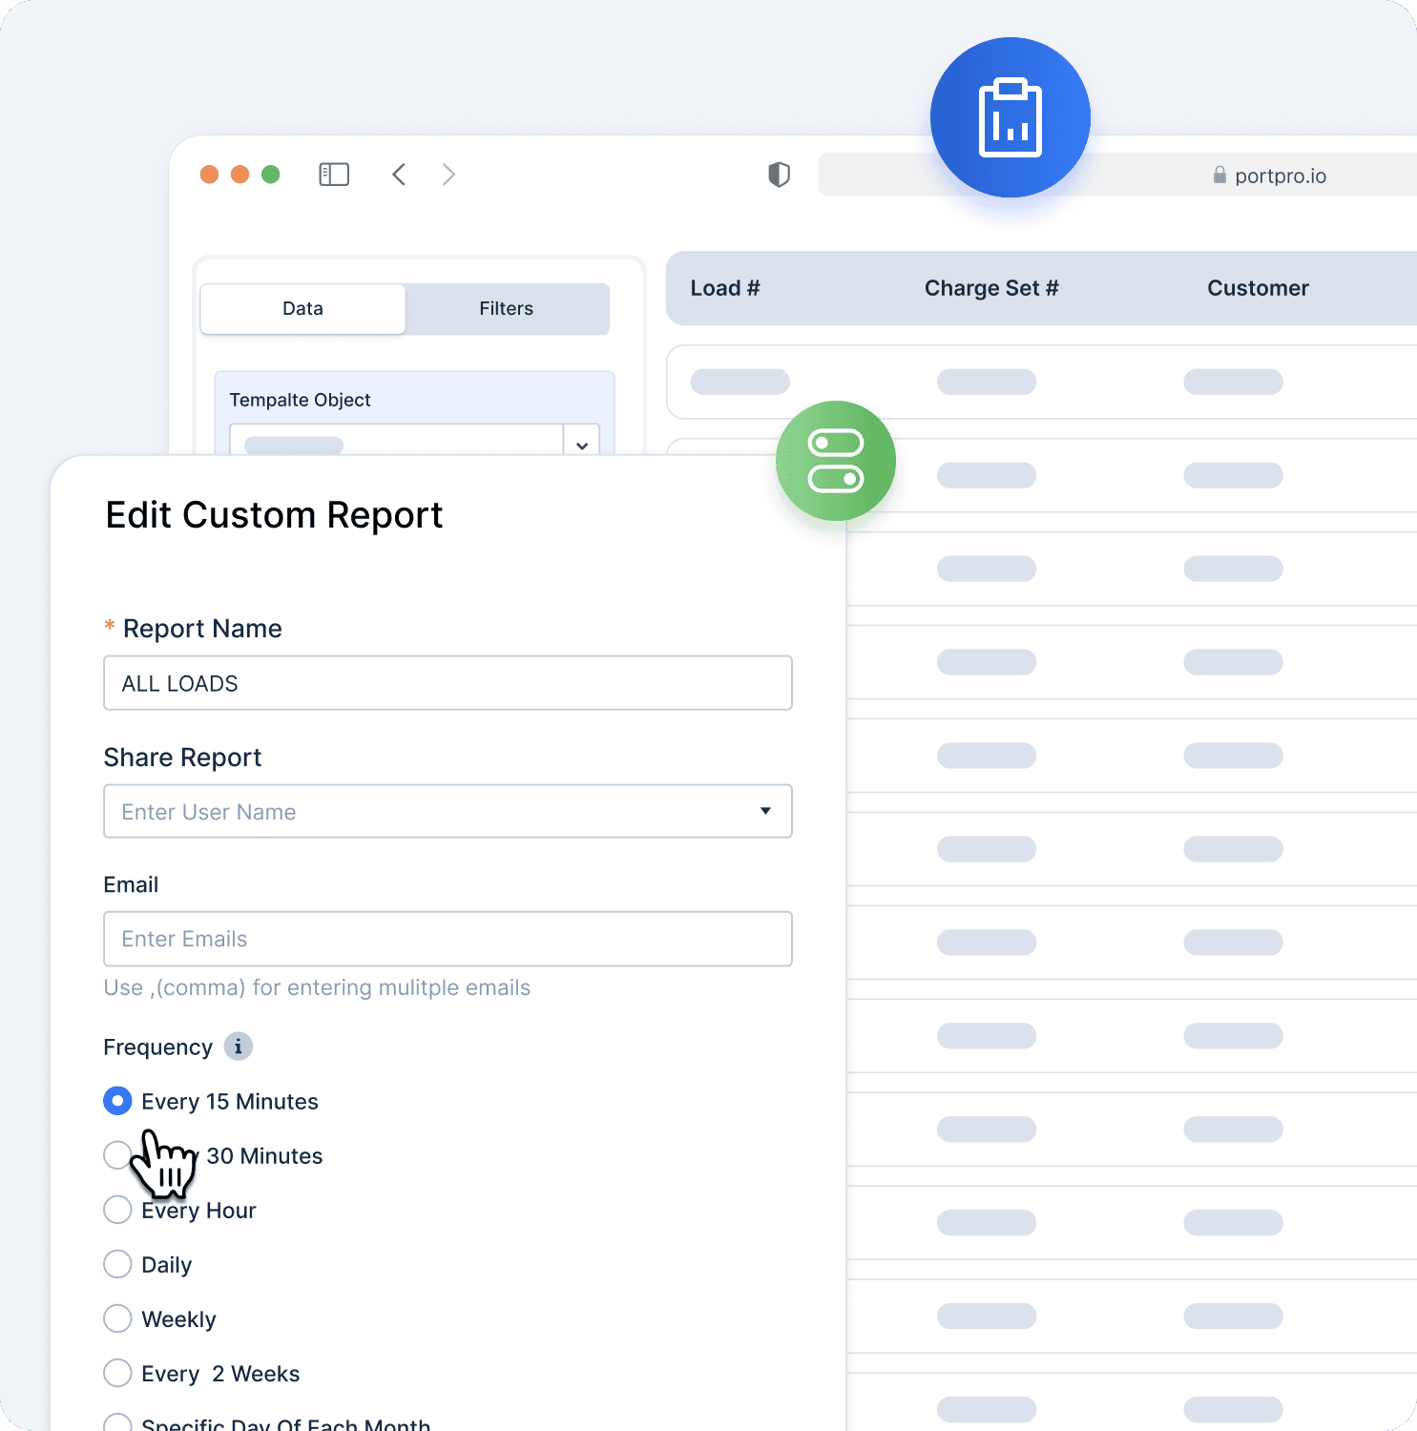Open the privacy shield icon

click(780, 175)
